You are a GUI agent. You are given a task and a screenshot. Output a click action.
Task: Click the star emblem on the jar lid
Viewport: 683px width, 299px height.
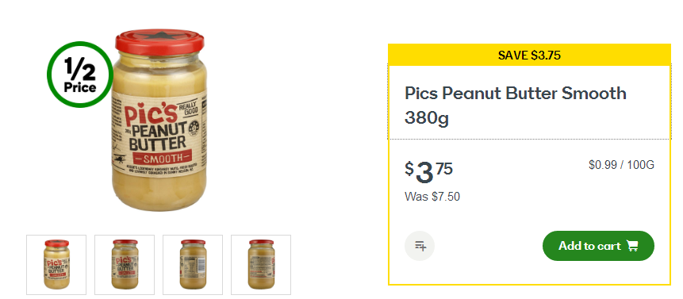(159, 36)
